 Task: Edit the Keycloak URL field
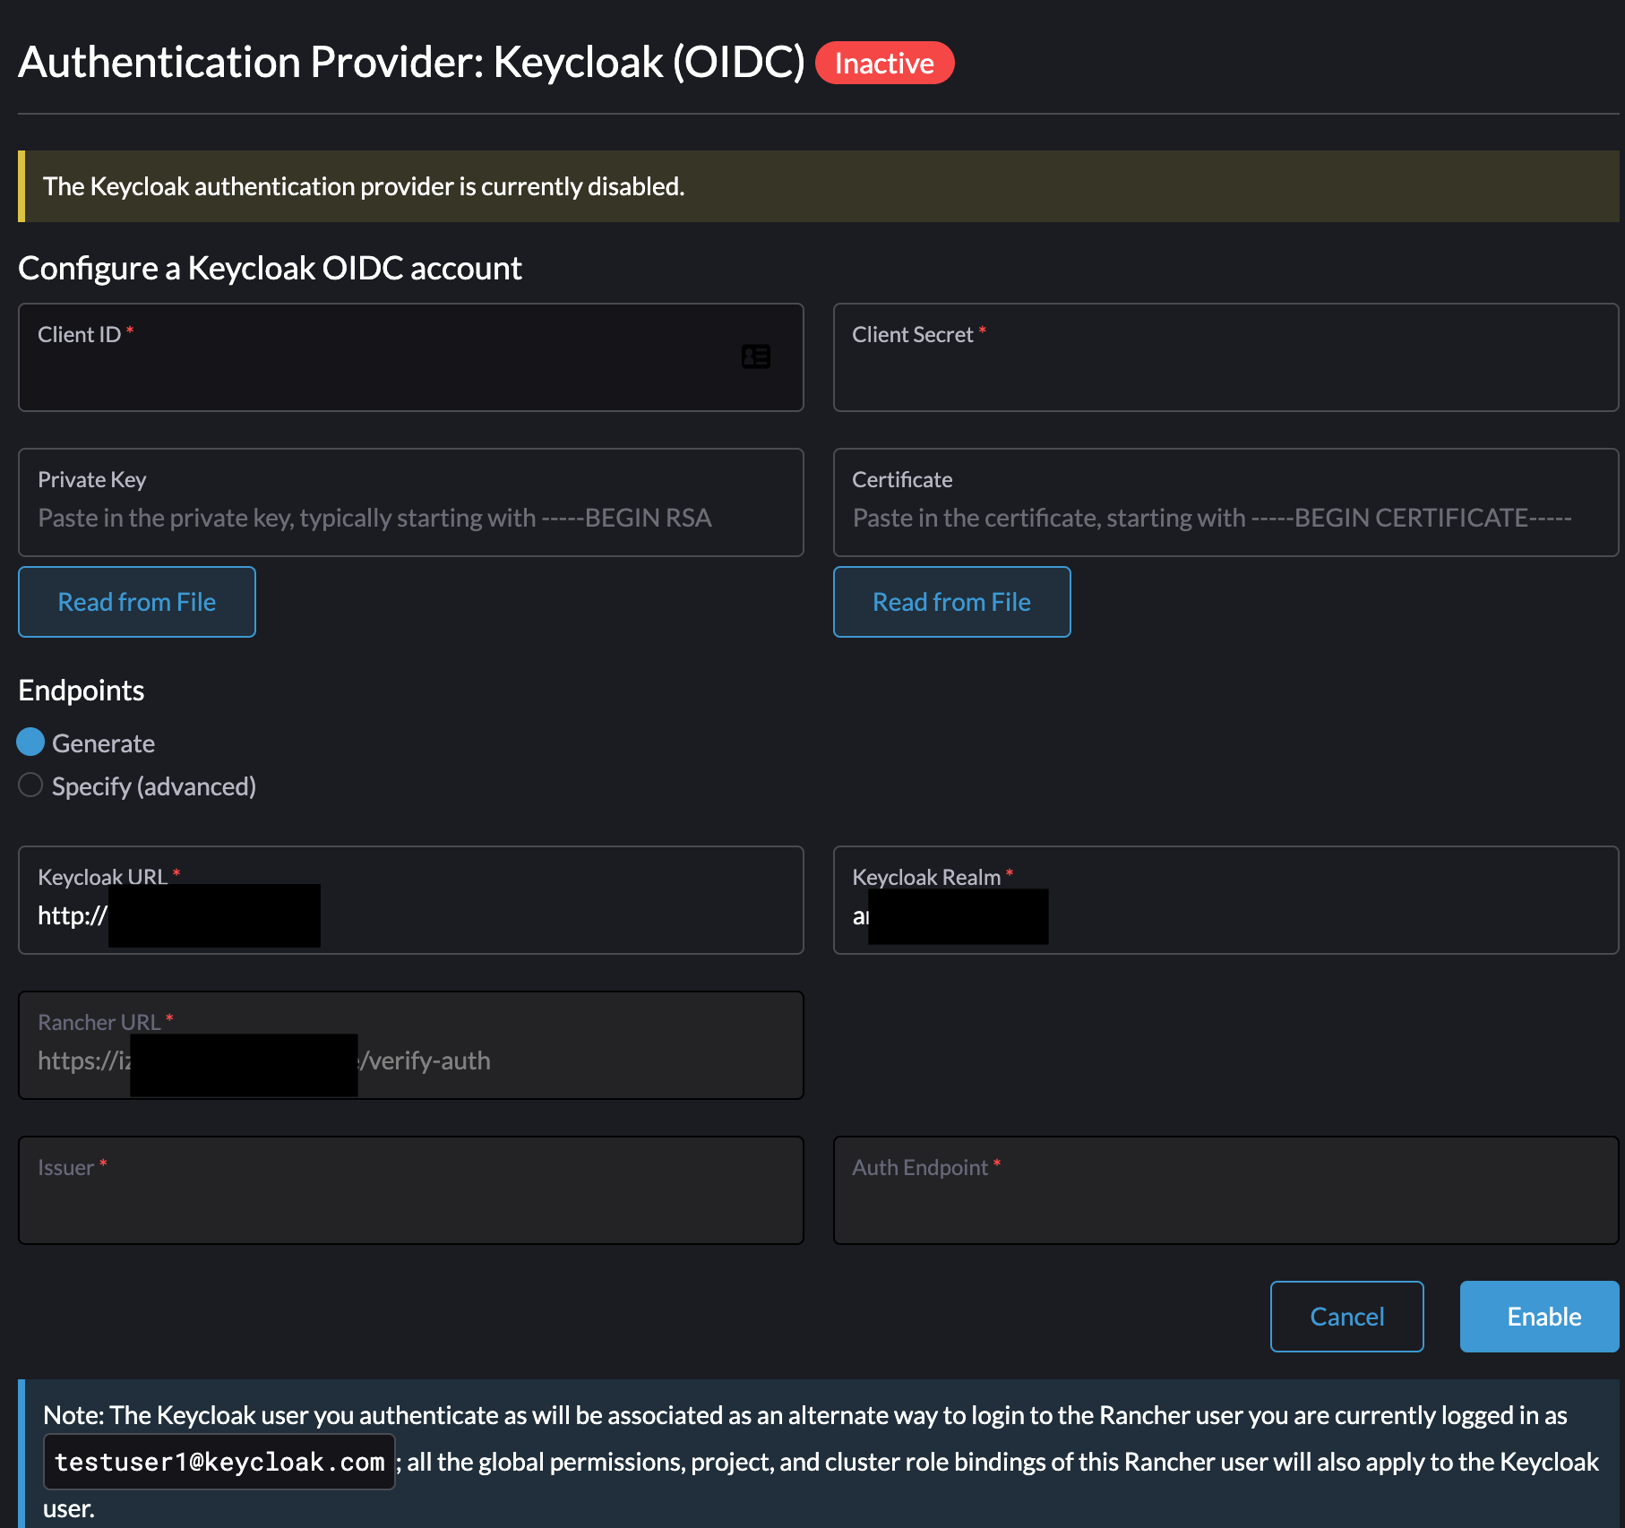(x=411, y=900)
